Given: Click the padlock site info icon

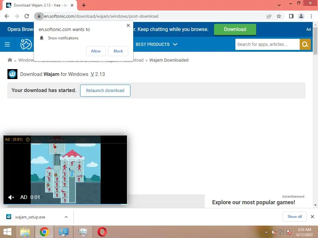Looking at the screenshot, I should click(39, 16).
